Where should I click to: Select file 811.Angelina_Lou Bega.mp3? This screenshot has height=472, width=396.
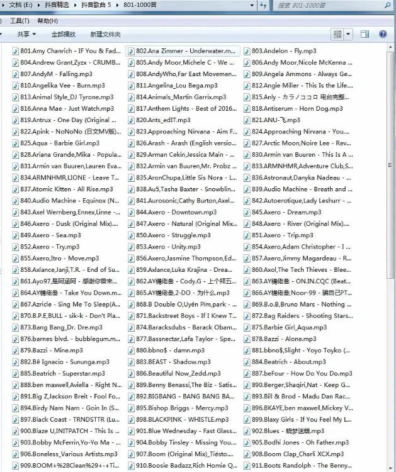[x=173, y=86]
